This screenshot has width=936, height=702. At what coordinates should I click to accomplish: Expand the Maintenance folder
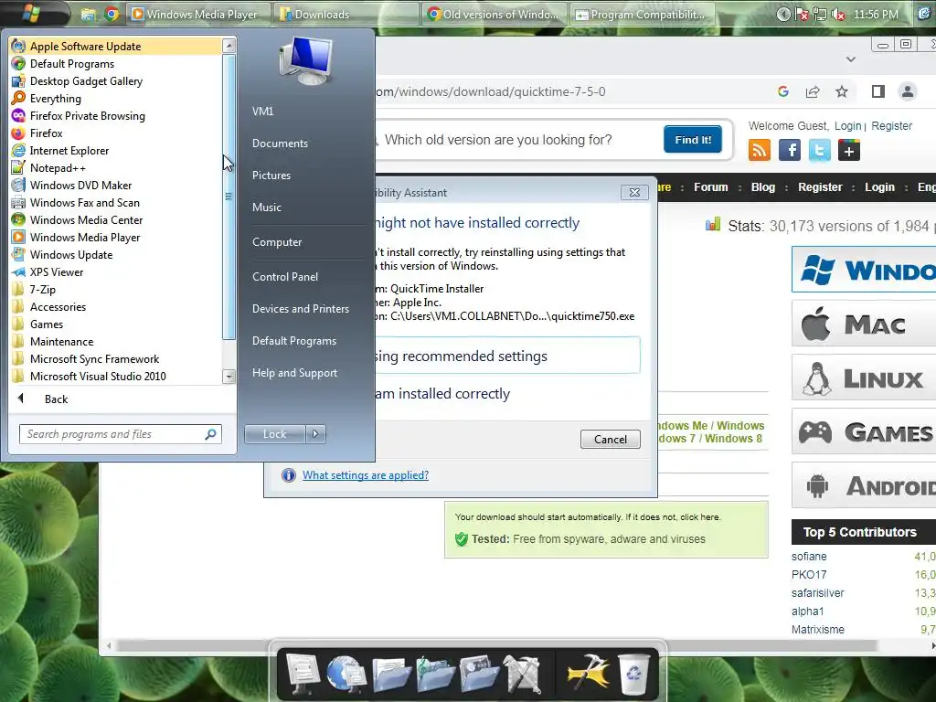[x=115, y=342]
